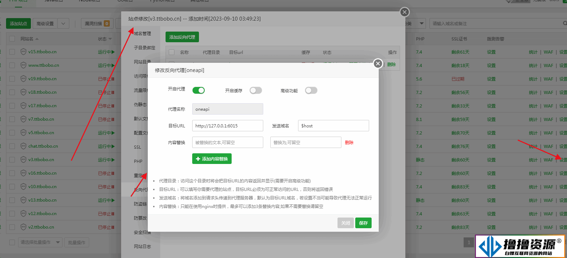Click 运行中 play icon for v15.ttbobo.cn
The image size is (567, 258).
[113, 52]
